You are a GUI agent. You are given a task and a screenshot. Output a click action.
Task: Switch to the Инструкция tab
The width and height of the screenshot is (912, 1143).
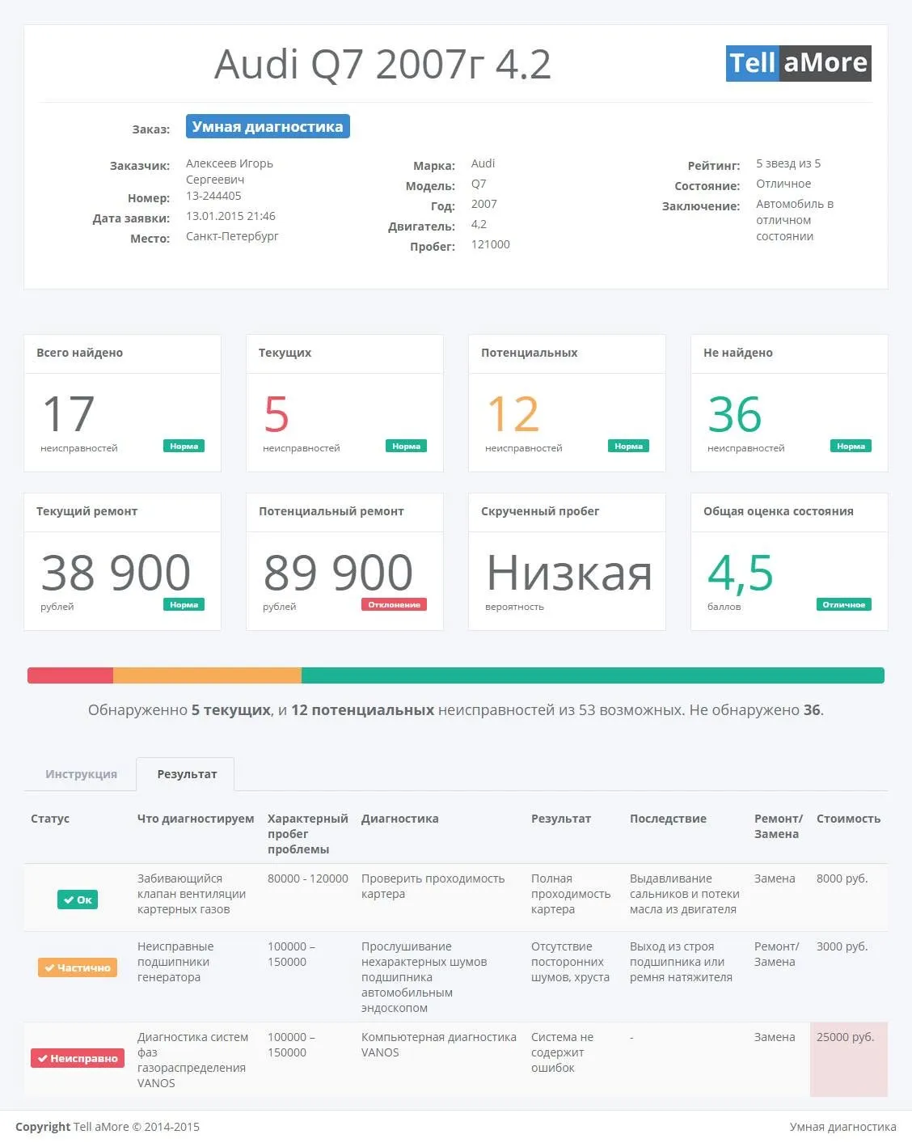pyautogui.click(x=81, y=774)
